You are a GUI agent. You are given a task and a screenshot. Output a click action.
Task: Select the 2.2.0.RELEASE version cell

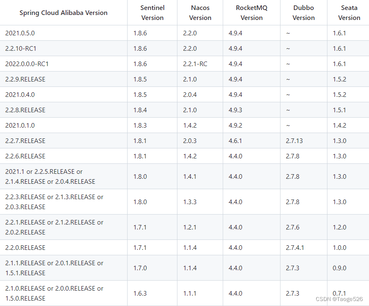[x=25, y=248]
